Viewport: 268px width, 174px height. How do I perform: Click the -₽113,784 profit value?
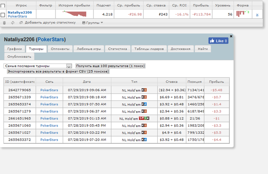tap(201, 14)
